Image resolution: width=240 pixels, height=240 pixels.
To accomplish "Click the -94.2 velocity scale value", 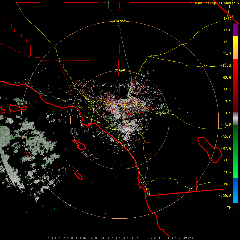I will (x=226, y=184).
